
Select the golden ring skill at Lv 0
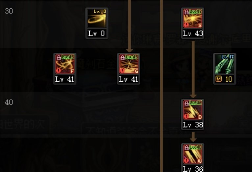(97, 18)
